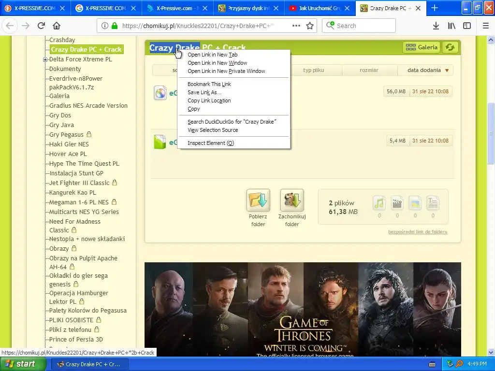Image resolution: width=495 pixels, height=371 pixels.
Task: Open the Crashday folder in tree
Action: (62, 40)
